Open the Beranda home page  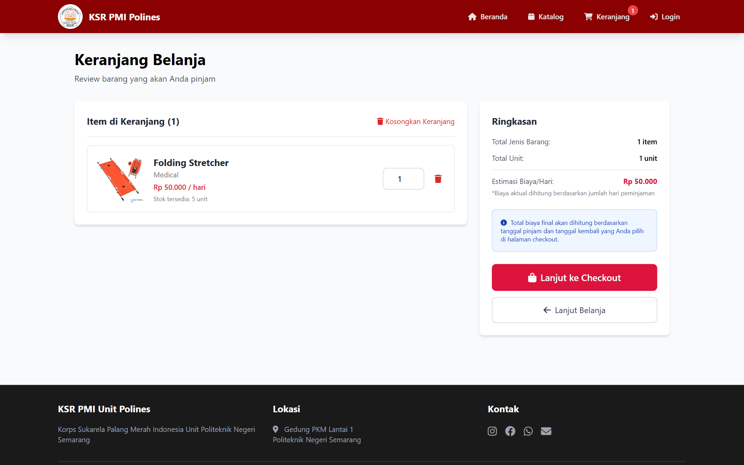[x=488, y=17]
